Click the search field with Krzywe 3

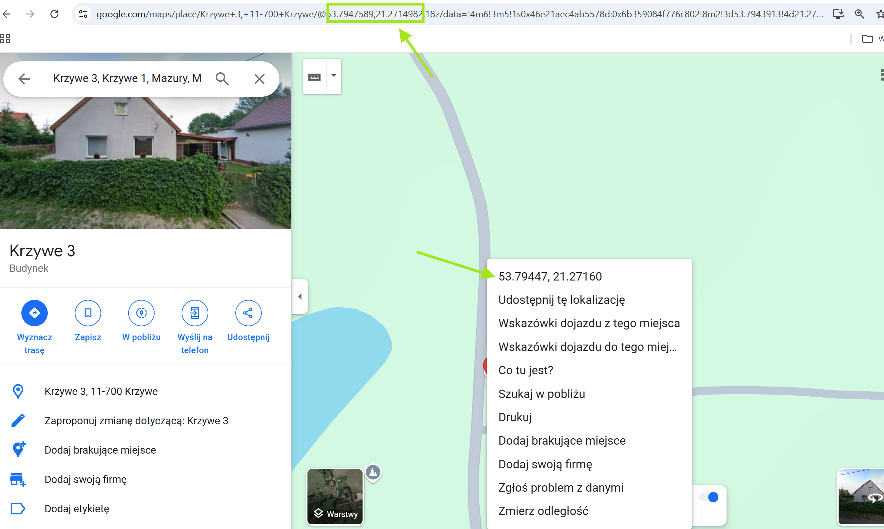tap(127, 78)
